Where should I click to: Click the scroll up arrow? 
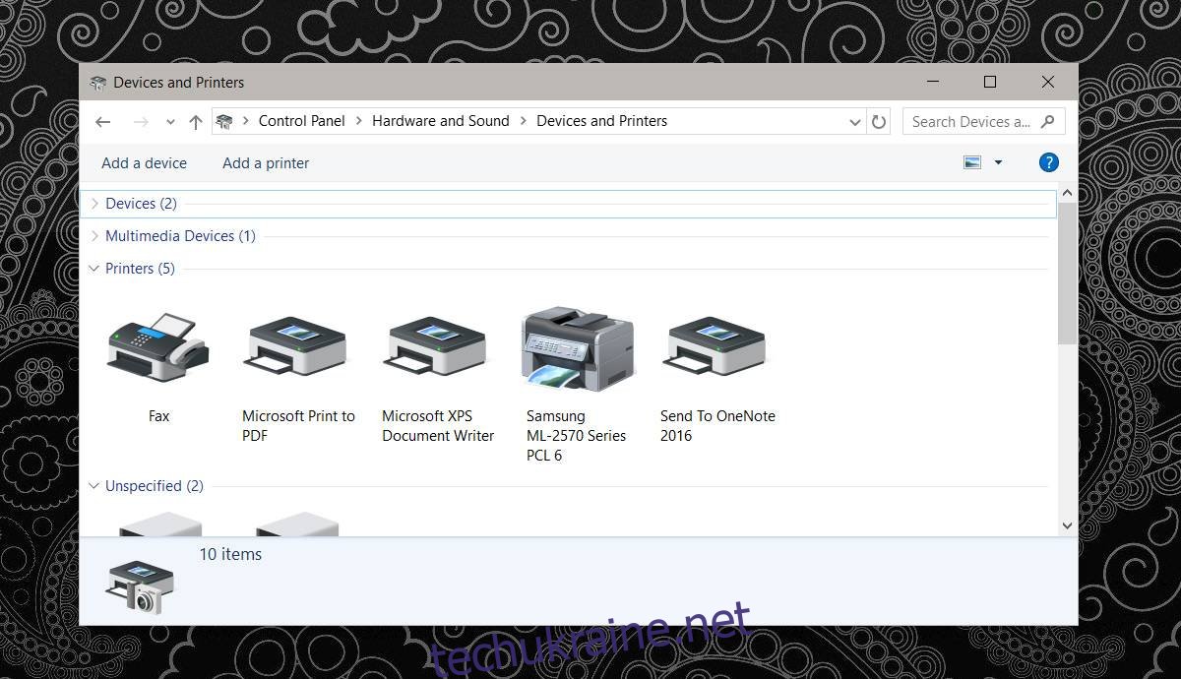1068,194
